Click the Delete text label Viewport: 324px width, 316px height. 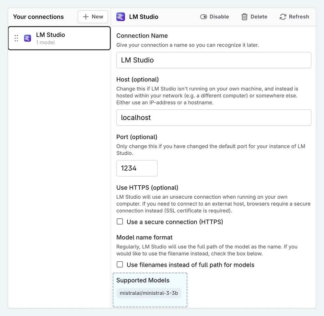pos(259,17)
